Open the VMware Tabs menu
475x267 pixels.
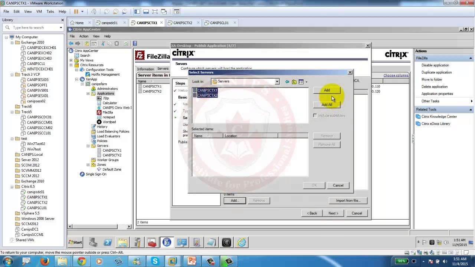coord(50,11)
